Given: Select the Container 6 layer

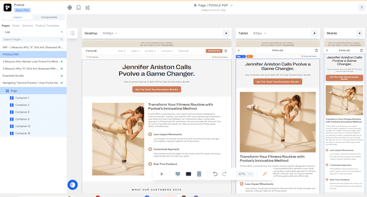Looking at the screenshot, I should [x=33, y=112].
